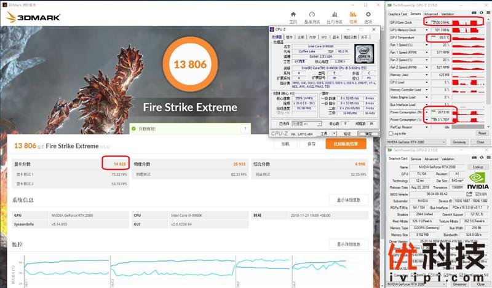Click the Giveaway button in GPU-Z Sensors window
Viewport: 492px width, 288px height.
point(459,142)
